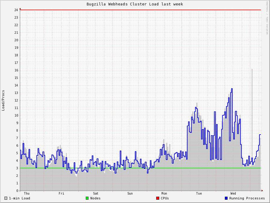Click the y-axis value '14'
270x203 pixels.
(16, 85)
